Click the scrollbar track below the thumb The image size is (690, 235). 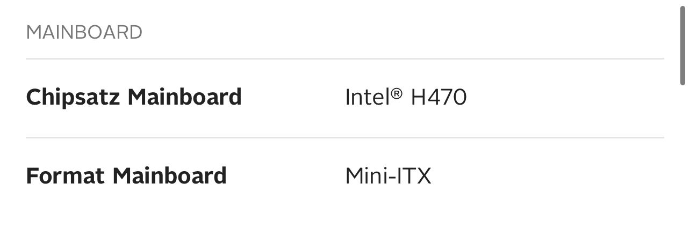click(682, 161)
